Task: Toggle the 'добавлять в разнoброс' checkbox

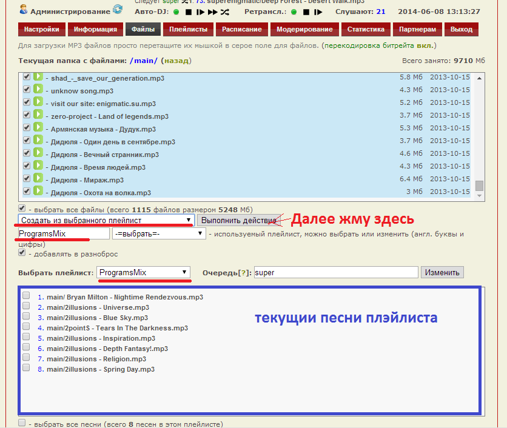Action: point(22,253)
